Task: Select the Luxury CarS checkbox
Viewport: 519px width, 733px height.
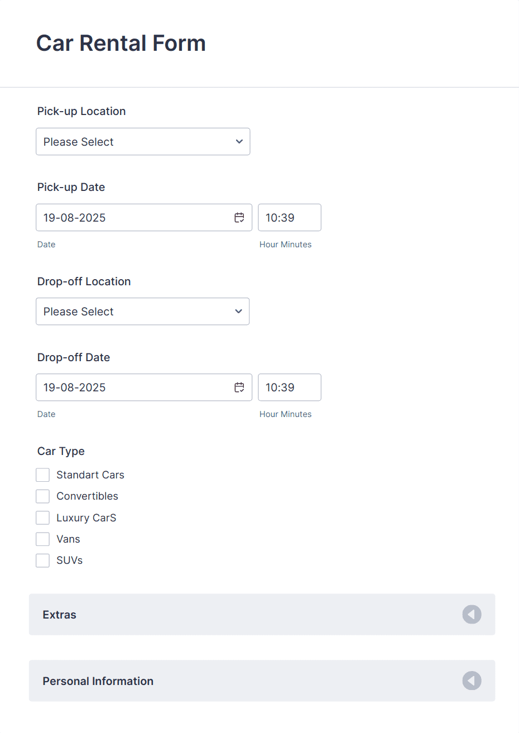Action: (x=42, y=518)
